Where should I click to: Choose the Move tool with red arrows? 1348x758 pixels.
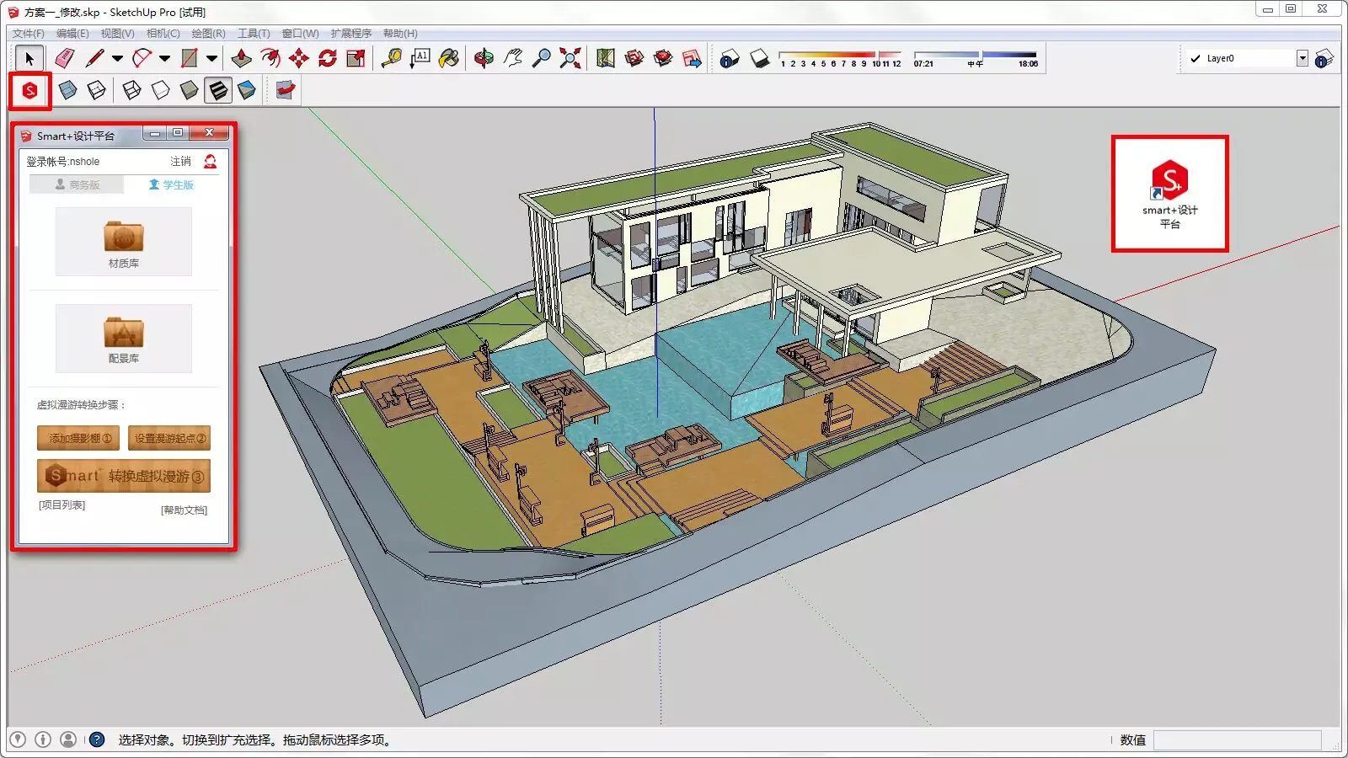tap(298, 58)
